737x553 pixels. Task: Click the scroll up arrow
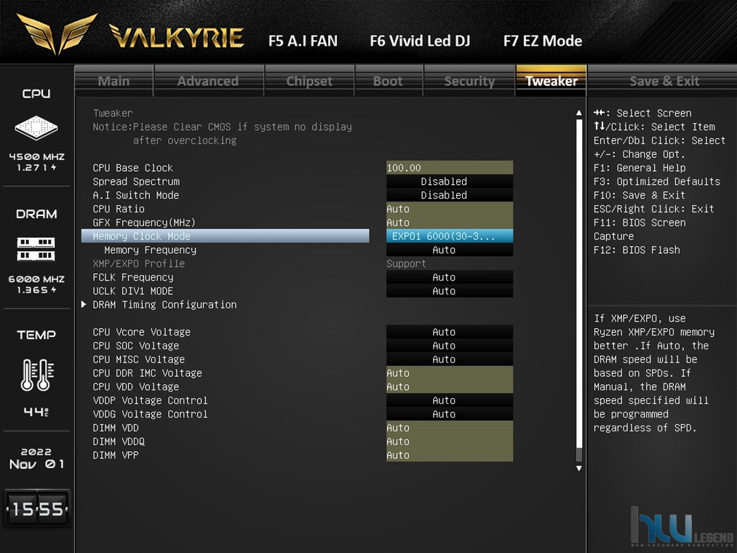tap(578, 113)
